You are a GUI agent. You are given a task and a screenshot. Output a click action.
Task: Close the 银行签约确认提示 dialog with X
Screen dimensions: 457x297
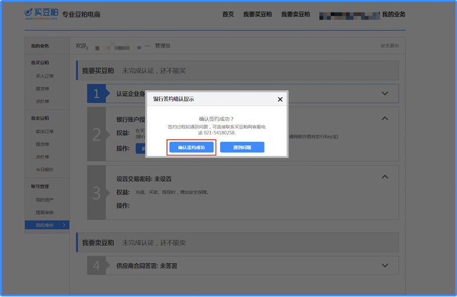280,99
